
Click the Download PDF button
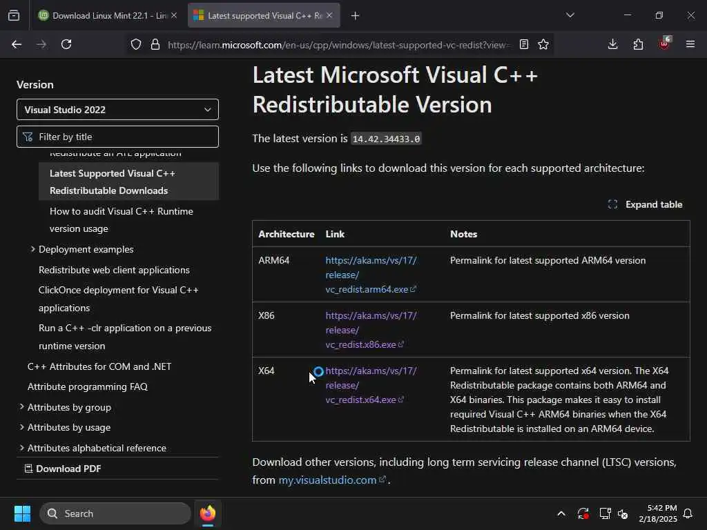pos(63,469)
